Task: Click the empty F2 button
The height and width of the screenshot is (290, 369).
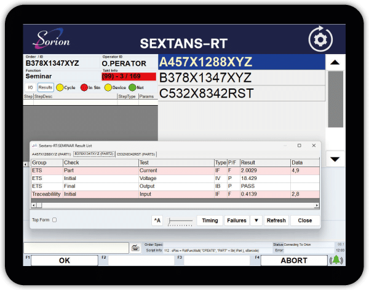Action: [x=141, y=261]
